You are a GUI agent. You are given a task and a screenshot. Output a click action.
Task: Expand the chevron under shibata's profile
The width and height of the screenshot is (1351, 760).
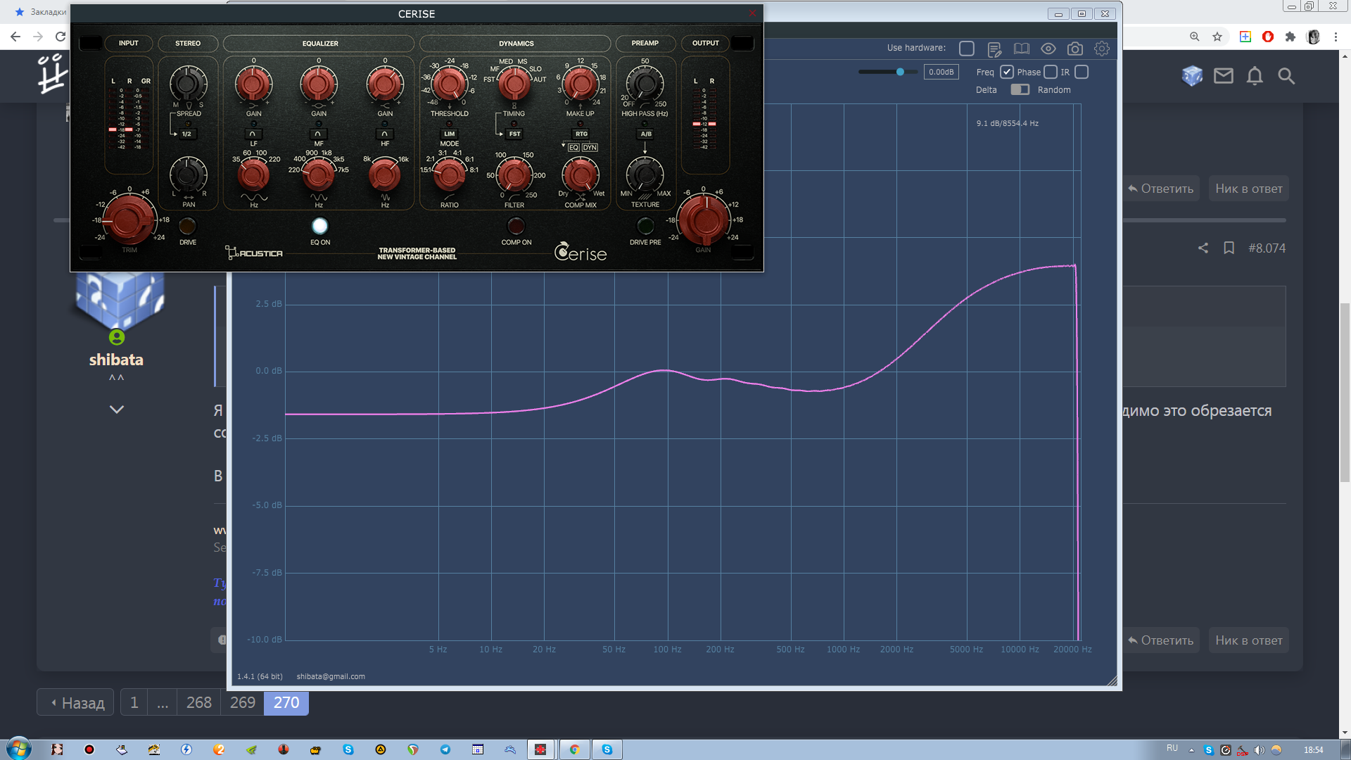tap(117, 409)
